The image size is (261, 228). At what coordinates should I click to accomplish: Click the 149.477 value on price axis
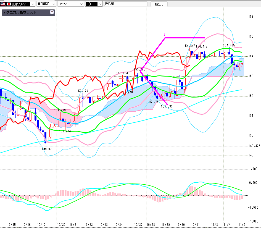point(254,146)
